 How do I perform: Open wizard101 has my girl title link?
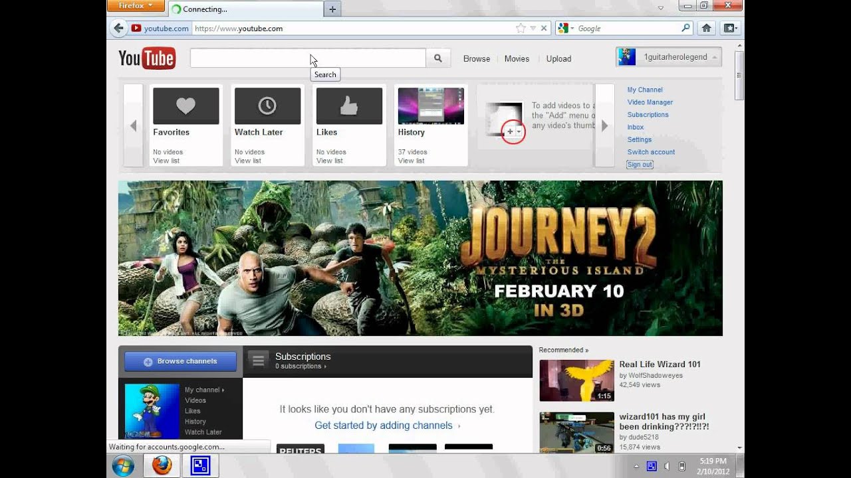pos(664,422)
